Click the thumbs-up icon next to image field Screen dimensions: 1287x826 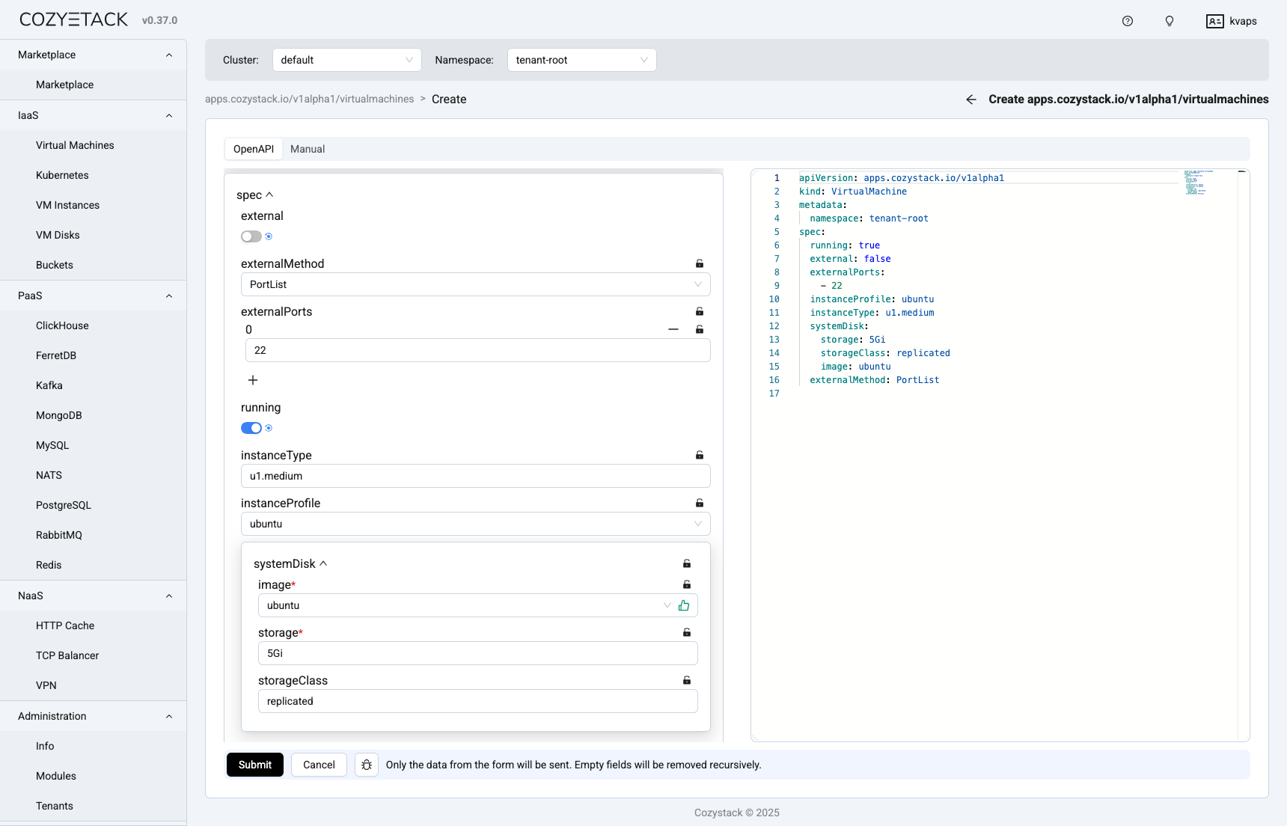point(683,605)
